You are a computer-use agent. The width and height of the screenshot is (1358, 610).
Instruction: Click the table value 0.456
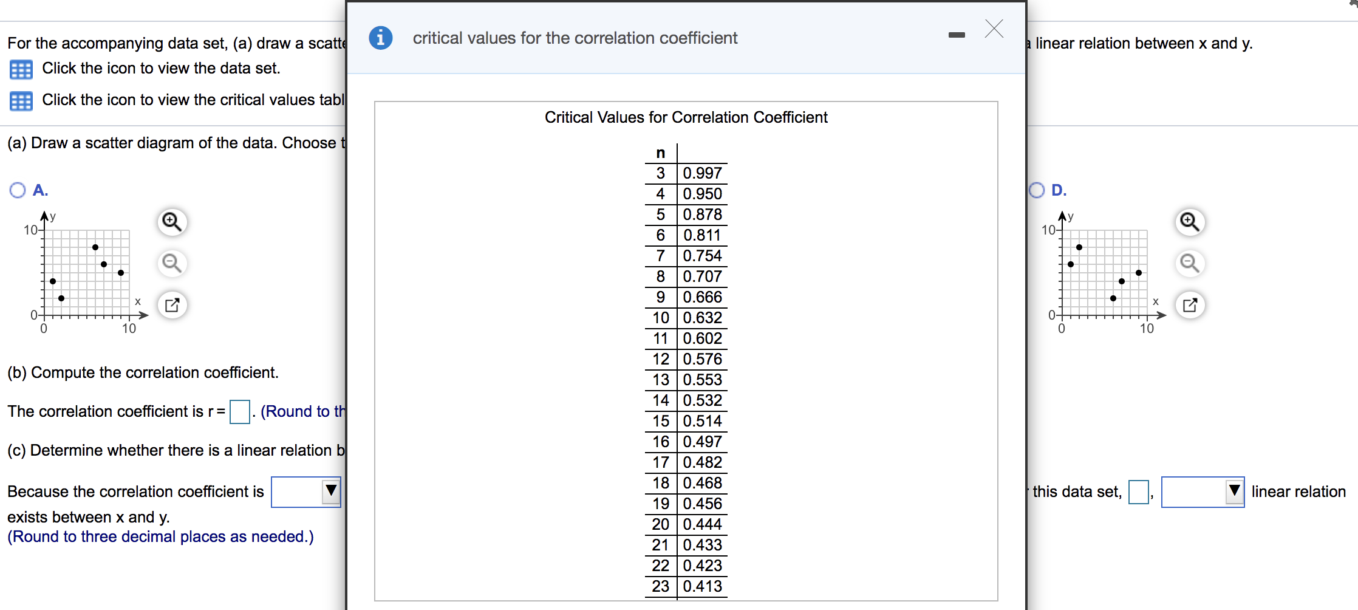coord(702,504)
